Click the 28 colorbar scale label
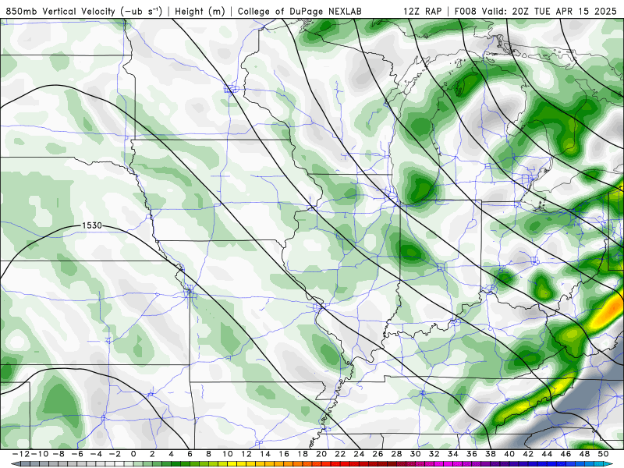 [x=396, y=454]
